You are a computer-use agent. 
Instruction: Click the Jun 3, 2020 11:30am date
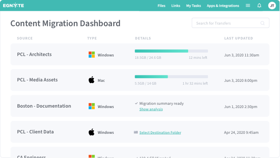coord(242,55)
